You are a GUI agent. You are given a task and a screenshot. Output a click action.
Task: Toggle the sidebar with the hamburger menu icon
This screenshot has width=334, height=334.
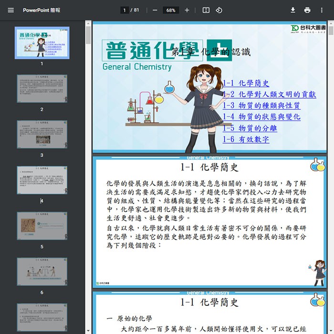coord(11,10)
